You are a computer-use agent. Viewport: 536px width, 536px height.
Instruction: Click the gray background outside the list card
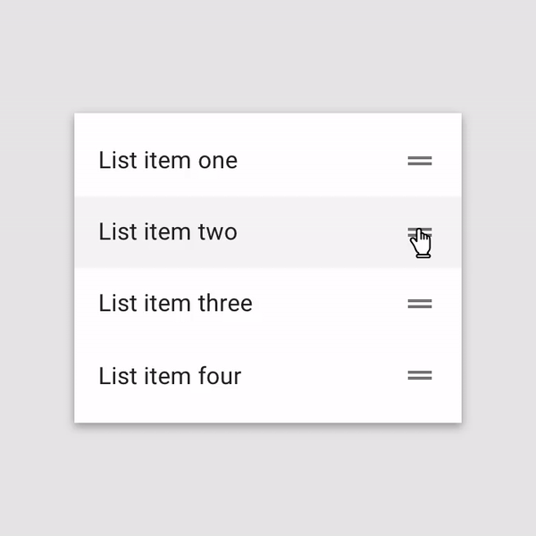[x=268, y=54]
